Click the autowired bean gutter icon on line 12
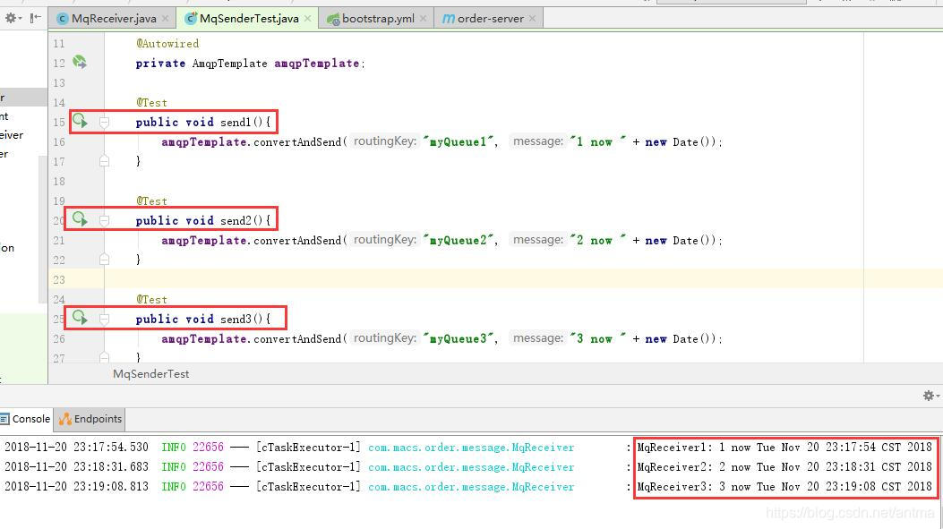 click(x=80, y=63)
